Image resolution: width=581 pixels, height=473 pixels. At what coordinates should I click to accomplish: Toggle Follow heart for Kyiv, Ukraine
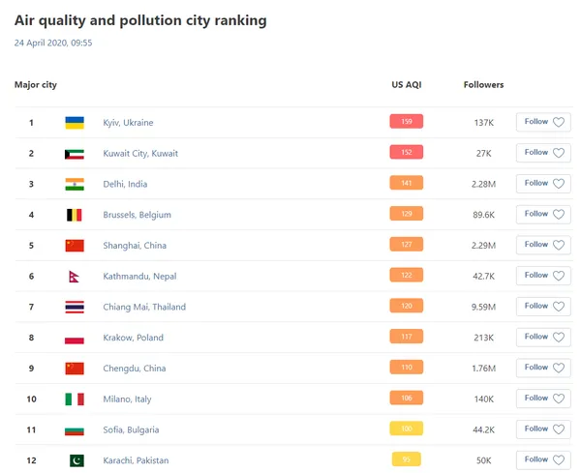[x=559, y=122]
